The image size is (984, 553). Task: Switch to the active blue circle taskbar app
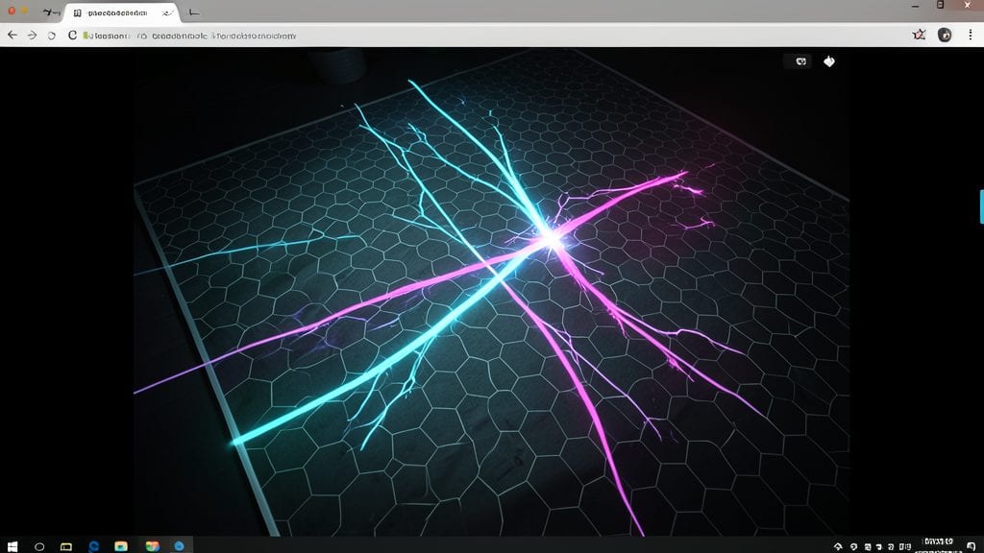click(180, 546)
